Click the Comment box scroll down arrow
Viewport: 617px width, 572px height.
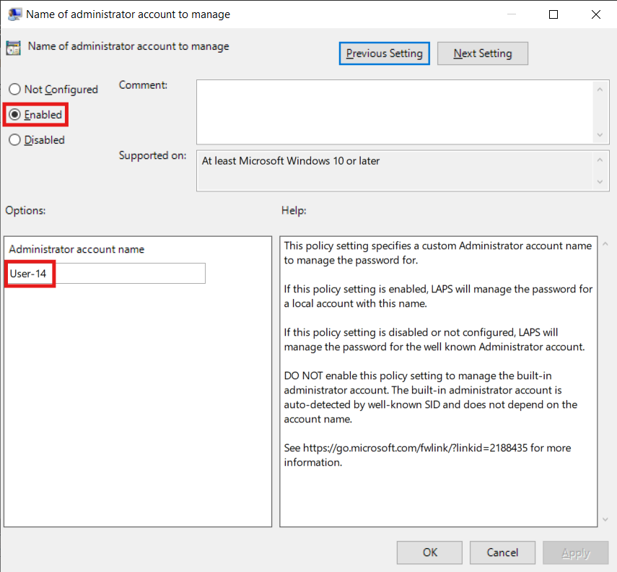click(600, 135)
